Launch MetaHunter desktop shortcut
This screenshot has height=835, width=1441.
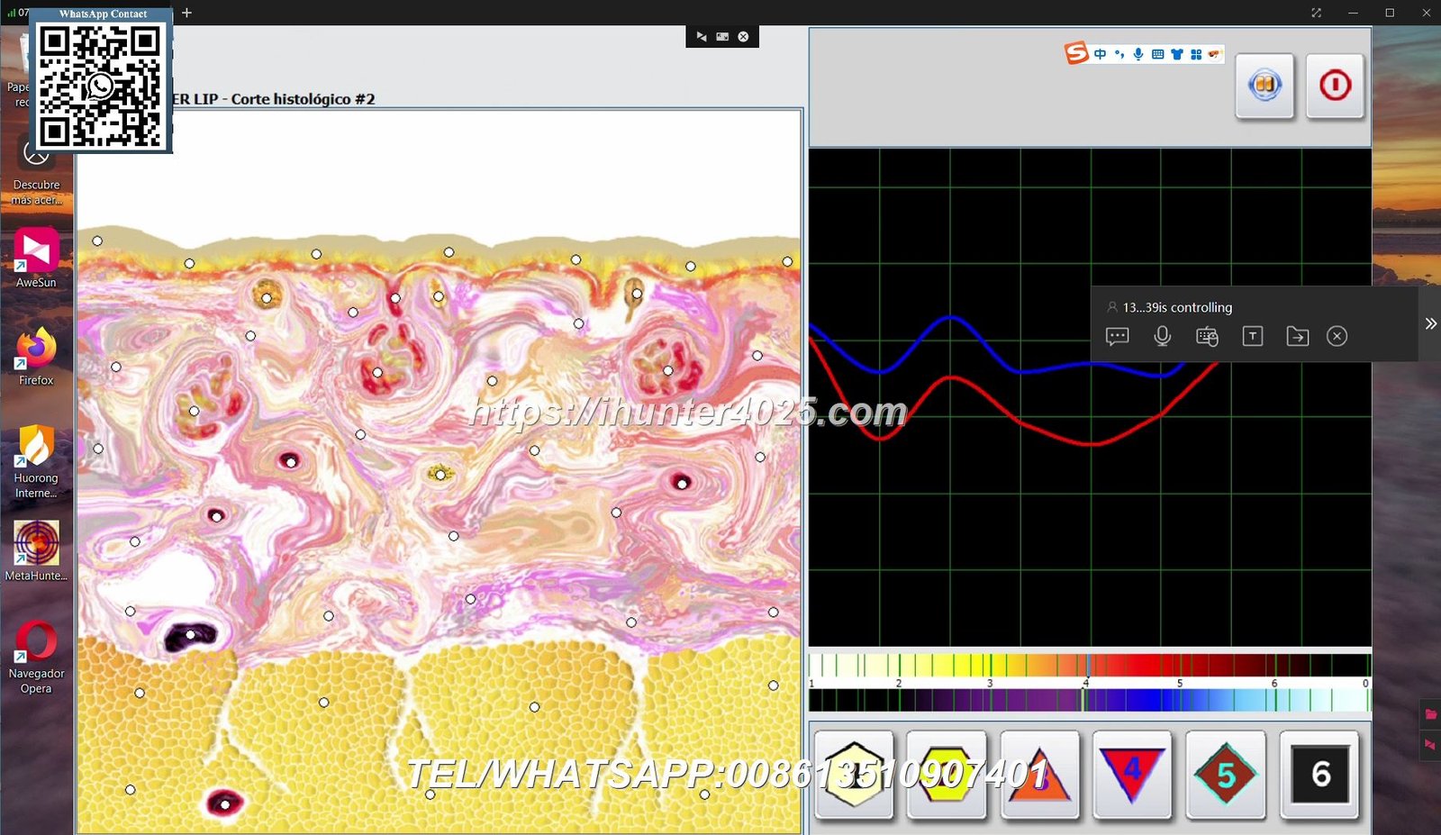(x=36, y=549)
